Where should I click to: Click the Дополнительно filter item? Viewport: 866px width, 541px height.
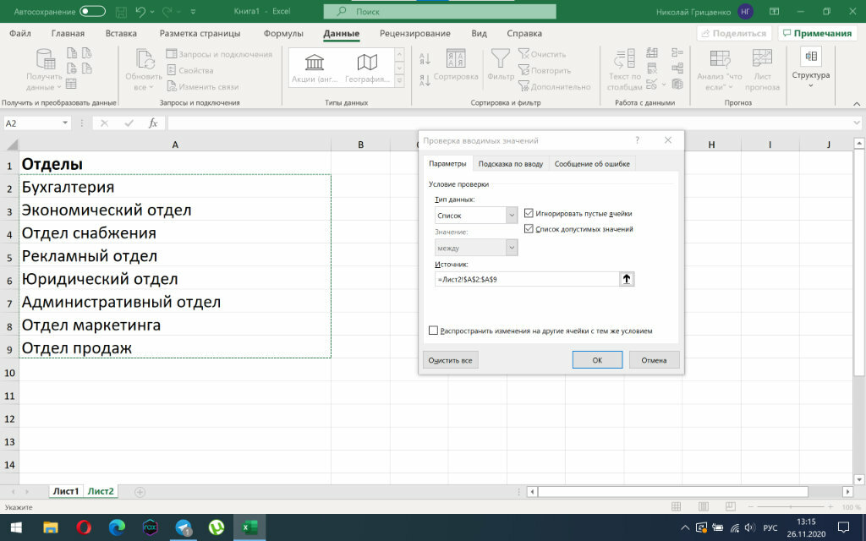(554, 87)
